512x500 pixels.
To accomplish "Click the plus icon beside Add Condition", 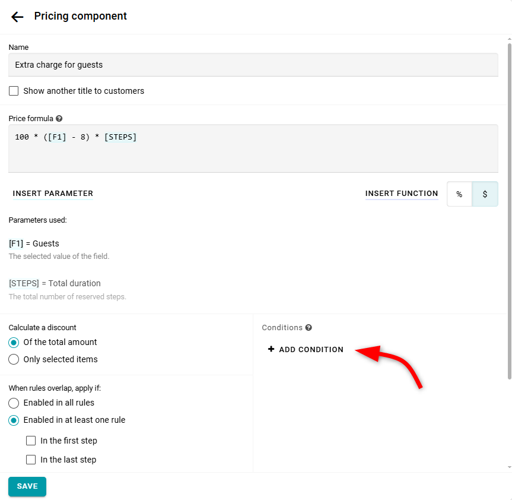I will click(x=271, y=349).
